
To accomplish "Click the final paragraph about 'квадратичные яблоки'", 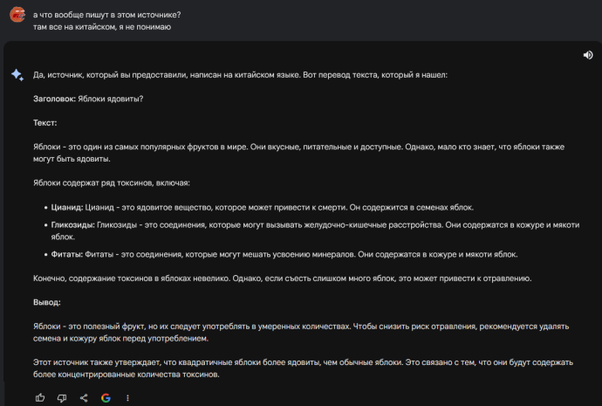I will coord(303,368).
